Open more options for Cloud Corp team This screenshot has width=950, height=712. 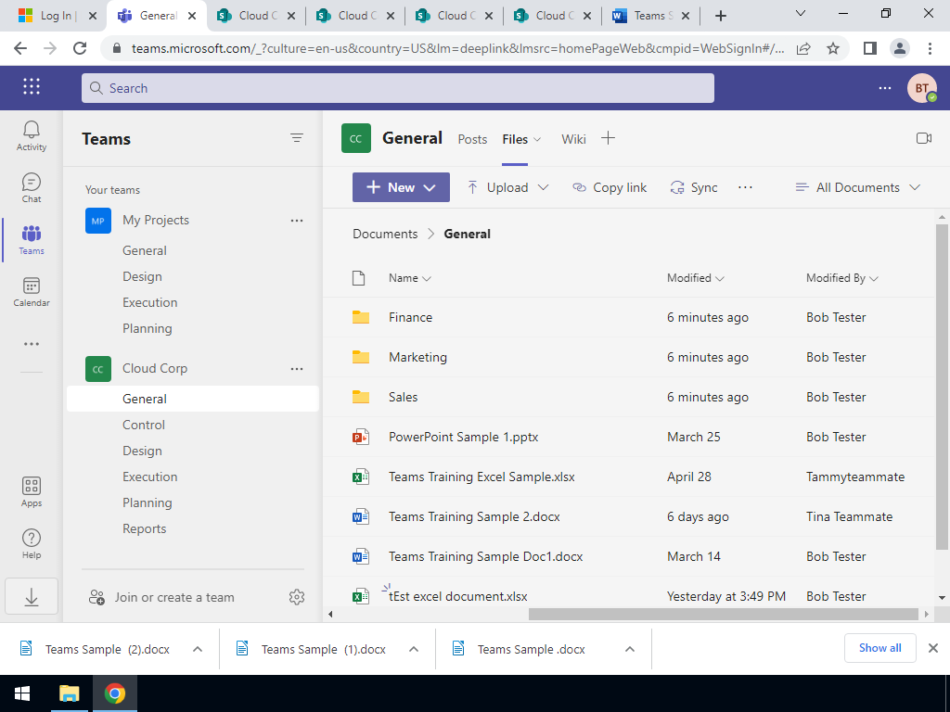click(x=296, y=369)
